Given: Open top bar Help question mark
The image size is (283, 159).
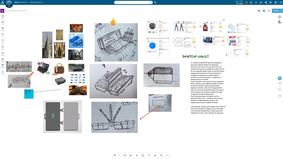Looking at the screenshot, I should point(275,2).
